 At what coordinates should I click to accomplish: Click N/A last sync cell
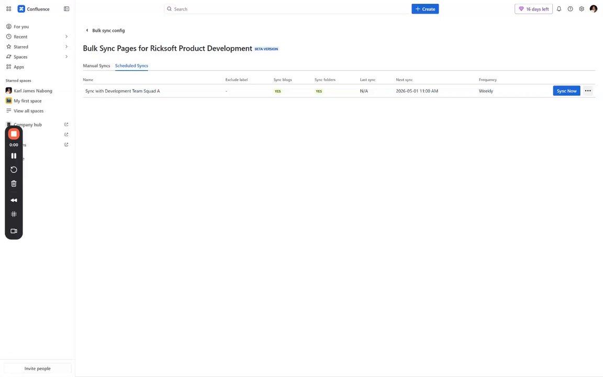[x=364, y=91]
